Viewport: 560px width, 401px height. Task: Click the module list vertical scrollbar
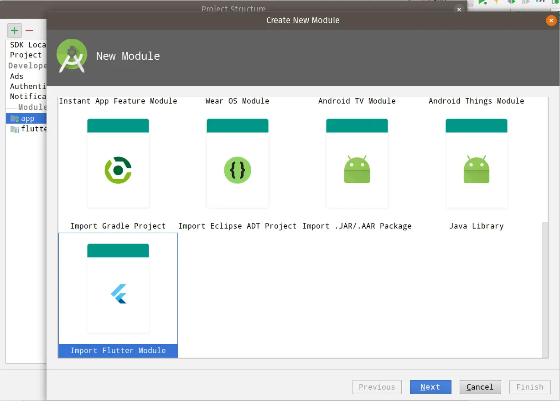pyautogui.click(x=545, y=289)
